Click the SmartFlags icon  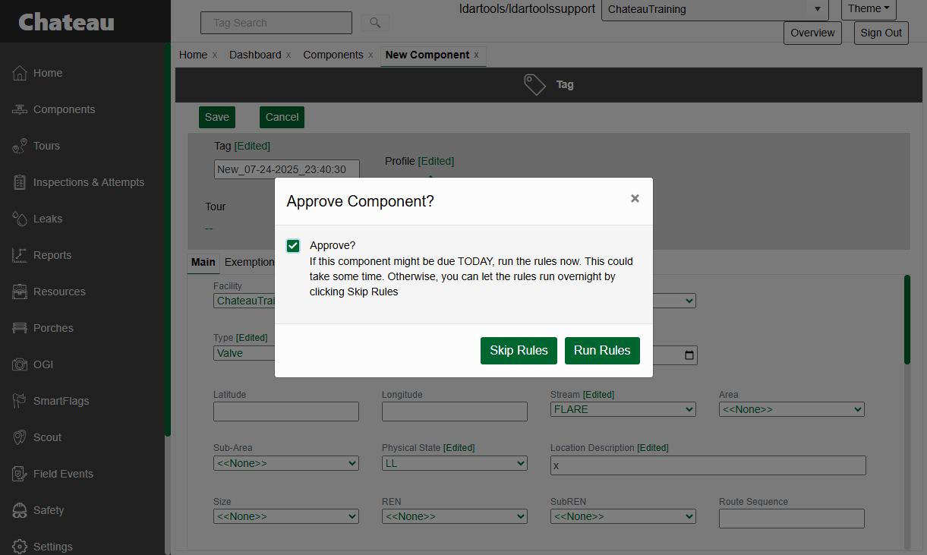(20, 401)
